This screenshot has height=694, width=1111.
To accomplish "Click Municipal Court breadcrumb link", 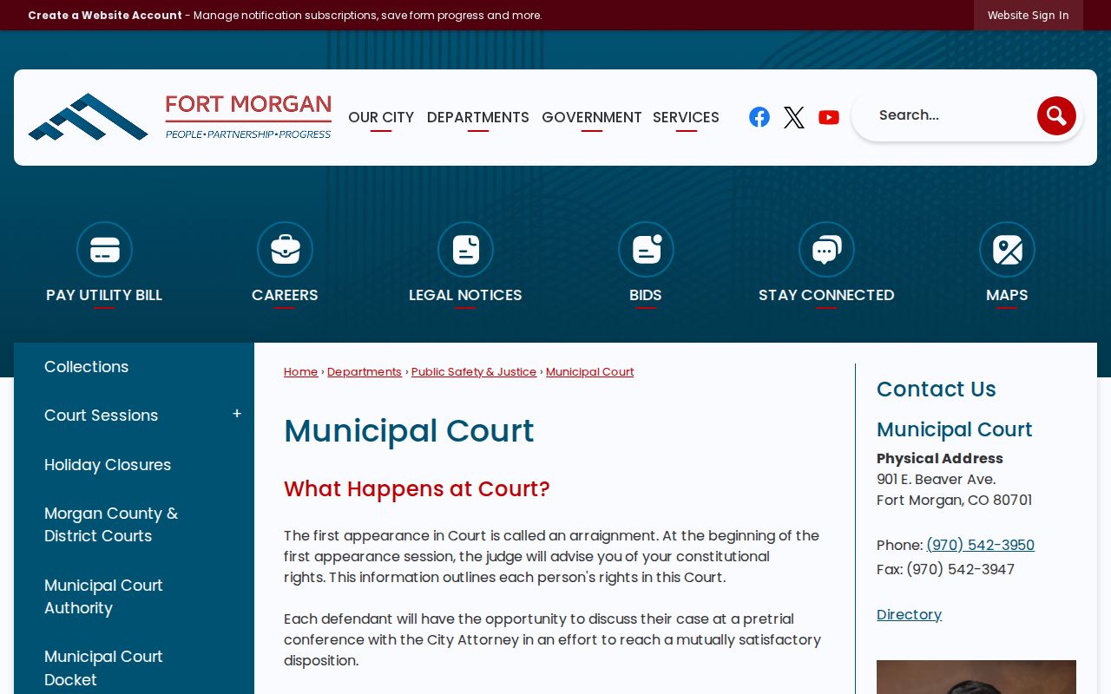I will click(589, 371).
